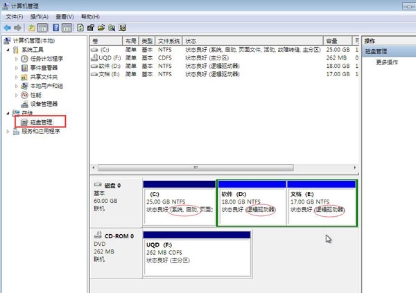
Task: Open the Properties toolbar icon
Action: (91, 28)
